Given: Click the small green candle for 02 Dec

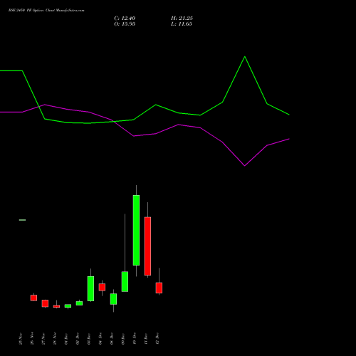Looking at the screenshot, I should pyautogui.click(x=79, y=303).
